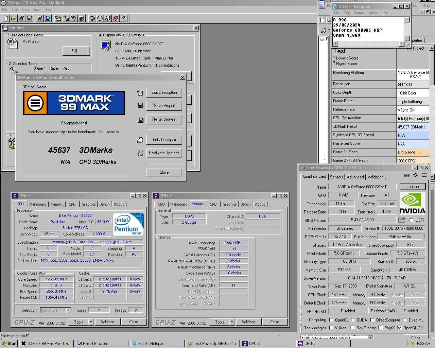Click Close button in the 3DMark score dialog

click(164, 172)
